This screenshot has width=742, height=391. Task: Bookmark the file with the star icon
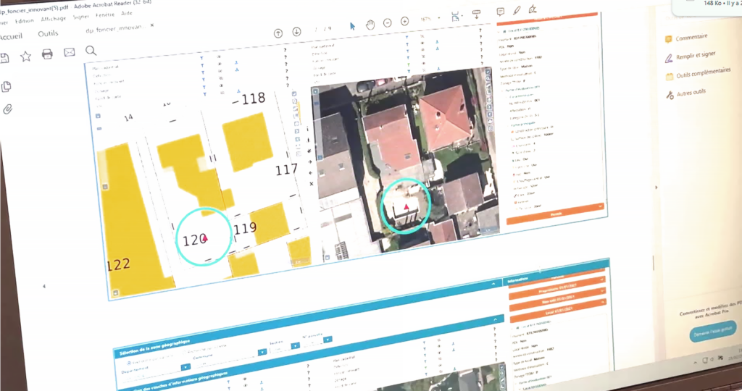pos(25,56)
